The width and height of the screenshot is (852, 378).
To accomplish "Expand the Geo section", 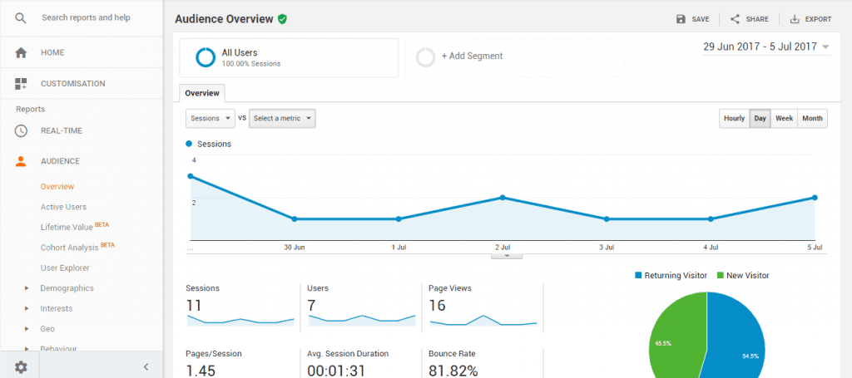I will [27, 329].
